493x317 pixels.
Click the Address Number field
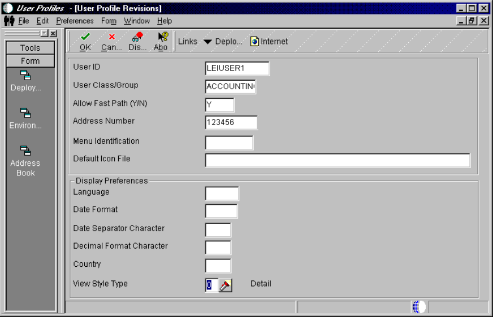click(x=231, y=122)
